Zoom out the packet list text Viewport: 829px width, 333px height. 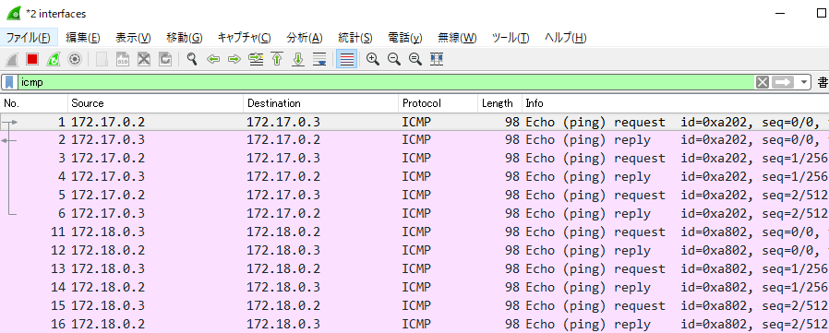point(394,59)
